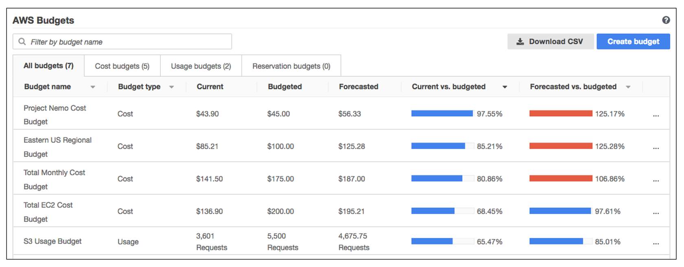Open actions menu for Total EC2 Cost Budget
684x267 pixels.
click(656, 213)
